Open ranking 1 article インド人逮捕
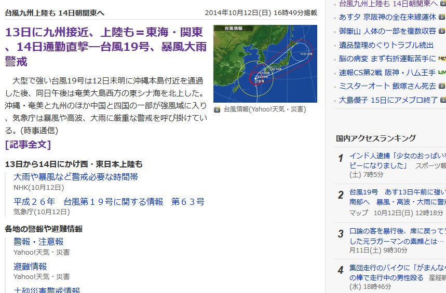The width and height of the screenshot is (446, 293). [398, 161]
